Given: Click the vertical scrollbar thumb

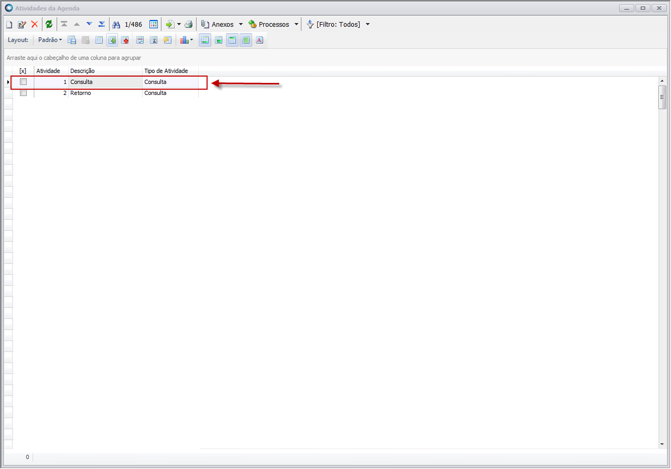Looking at the screenshot, I should (x=663, y=97).
